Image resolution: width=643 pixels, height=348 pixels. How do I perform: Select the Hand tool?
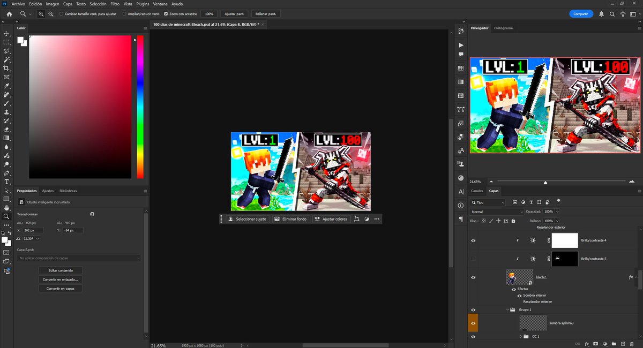(x=6, y=207)
